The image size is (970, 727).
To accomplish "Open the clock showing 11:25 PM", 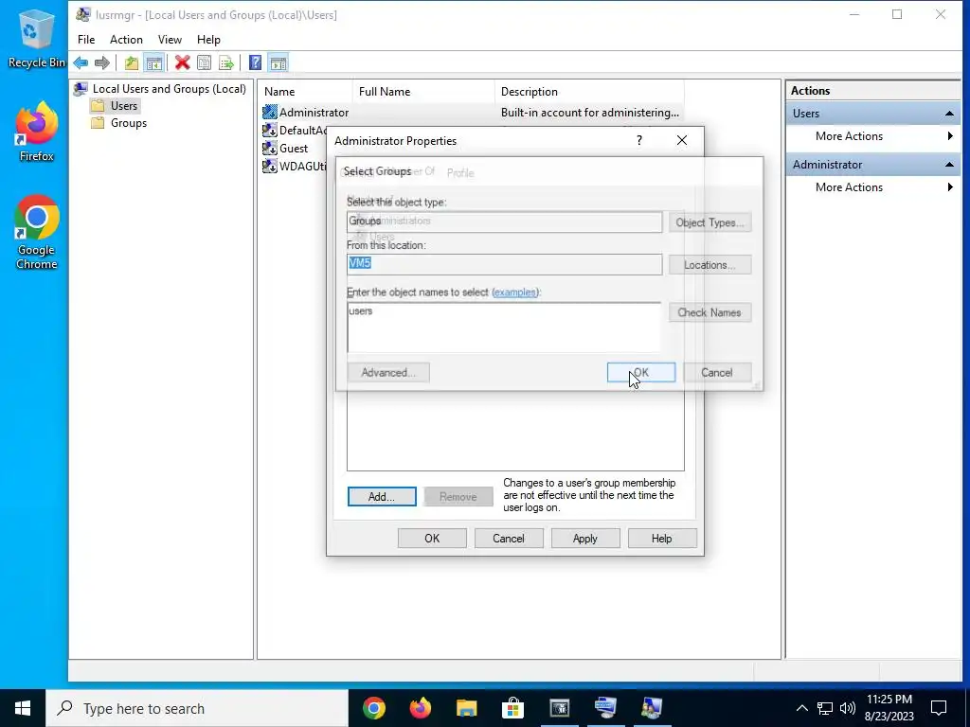I will 889,708.
